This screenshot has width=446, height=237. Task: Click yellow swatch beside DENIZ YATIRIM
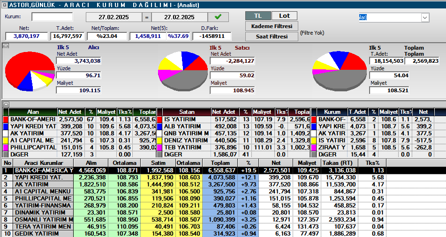159,141
